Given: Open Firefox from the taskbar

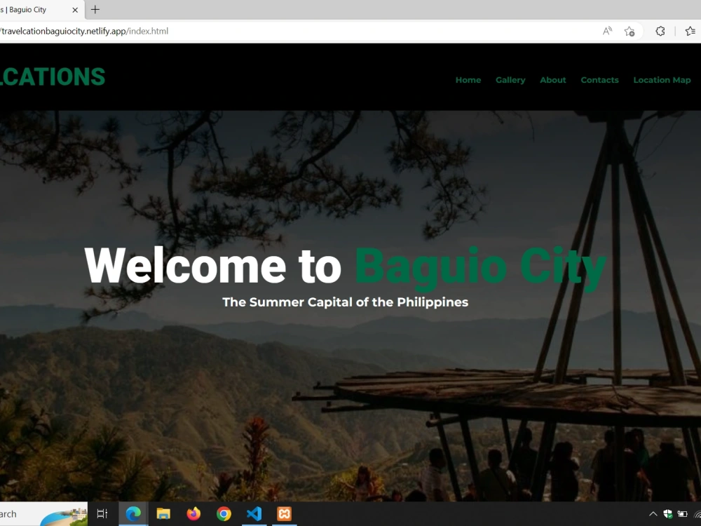Looking at the screenshot, I should [x=193, y=513].
